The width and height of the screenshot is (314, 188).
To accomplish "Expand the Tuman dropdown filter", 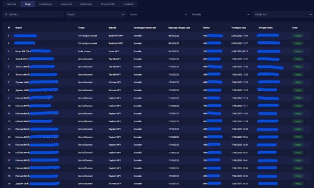I will [158, 15].
